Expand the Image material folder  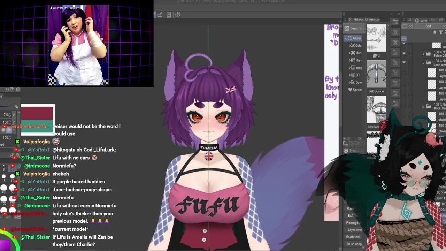coord(350,68)
